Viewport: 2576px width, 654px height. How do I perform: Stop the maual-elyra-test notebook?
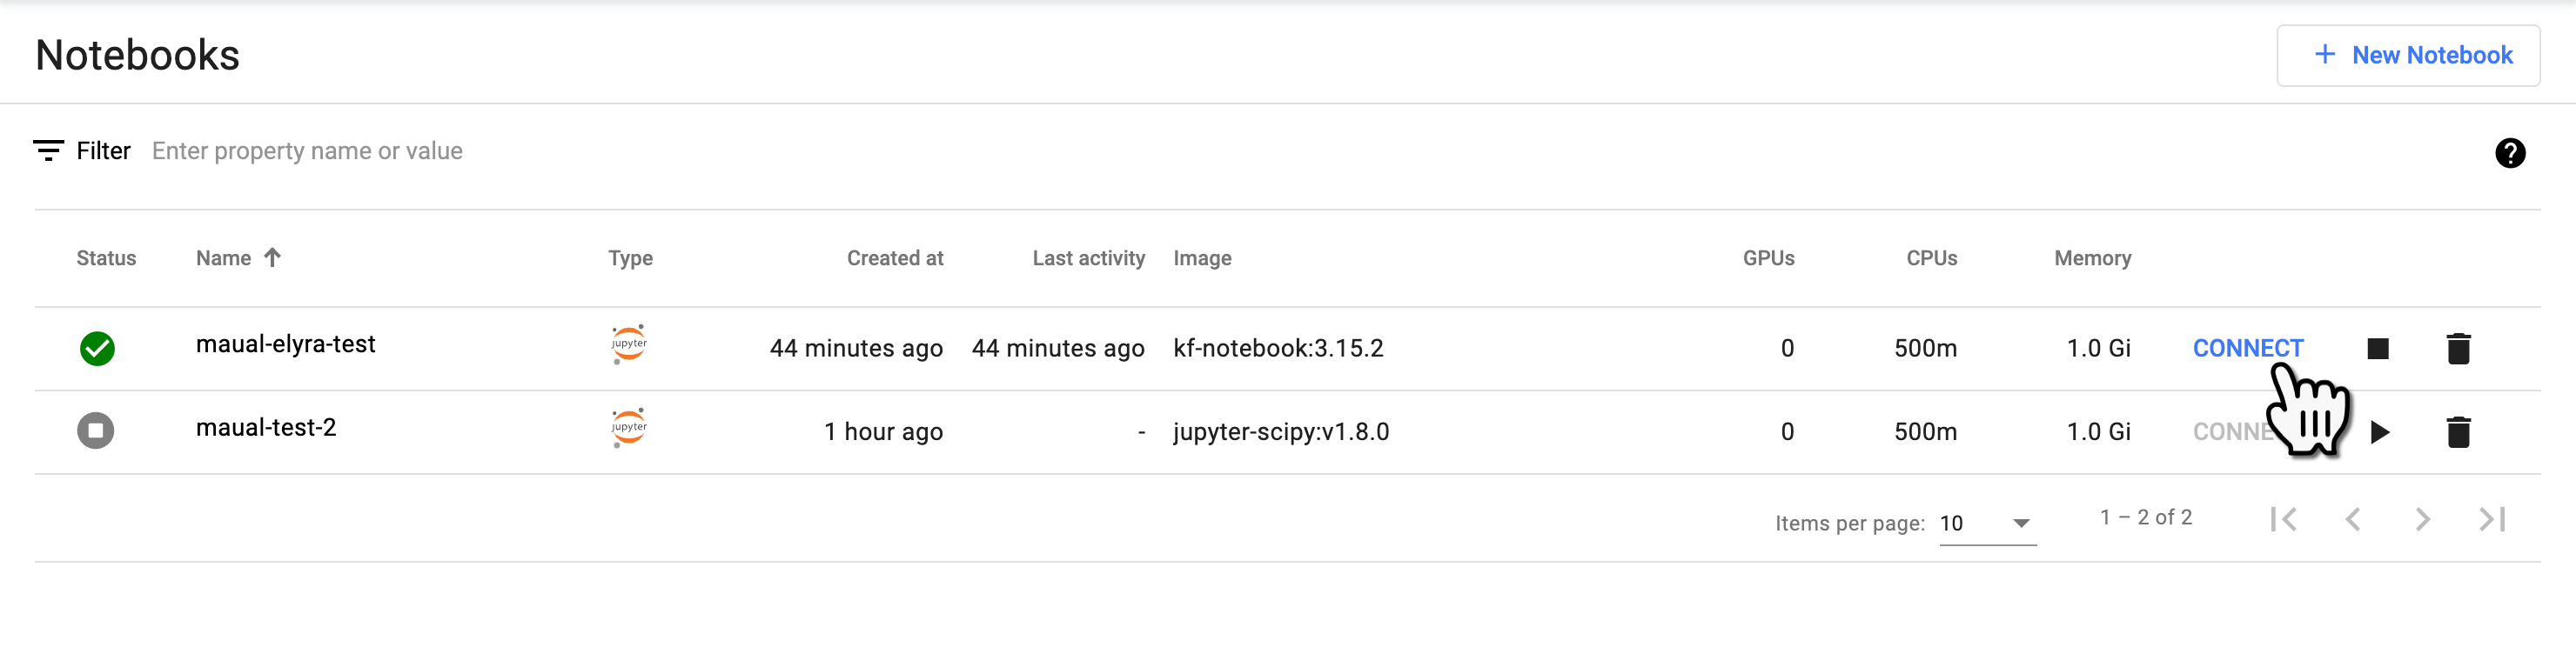tap(2377, 348)
